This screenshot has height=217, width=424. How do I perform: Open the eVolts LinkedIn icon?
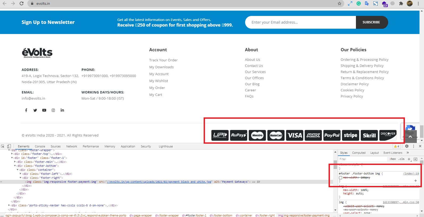coord(62,110)
